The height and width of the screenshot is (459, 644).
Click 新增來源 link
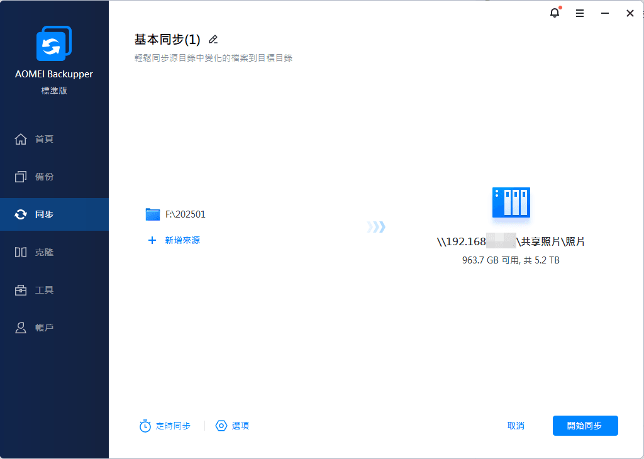182,240
